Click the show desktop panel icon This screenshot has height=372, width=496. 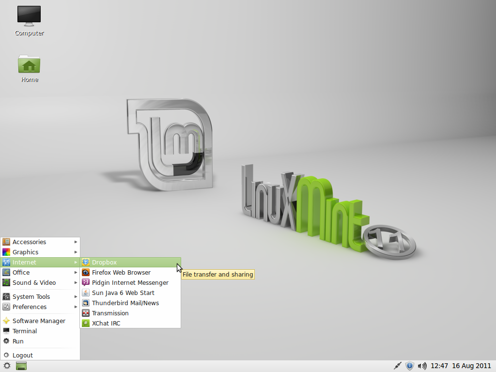(21, 366)
